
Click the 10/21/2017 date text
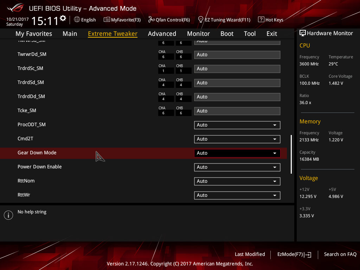[x=18, y=19]
